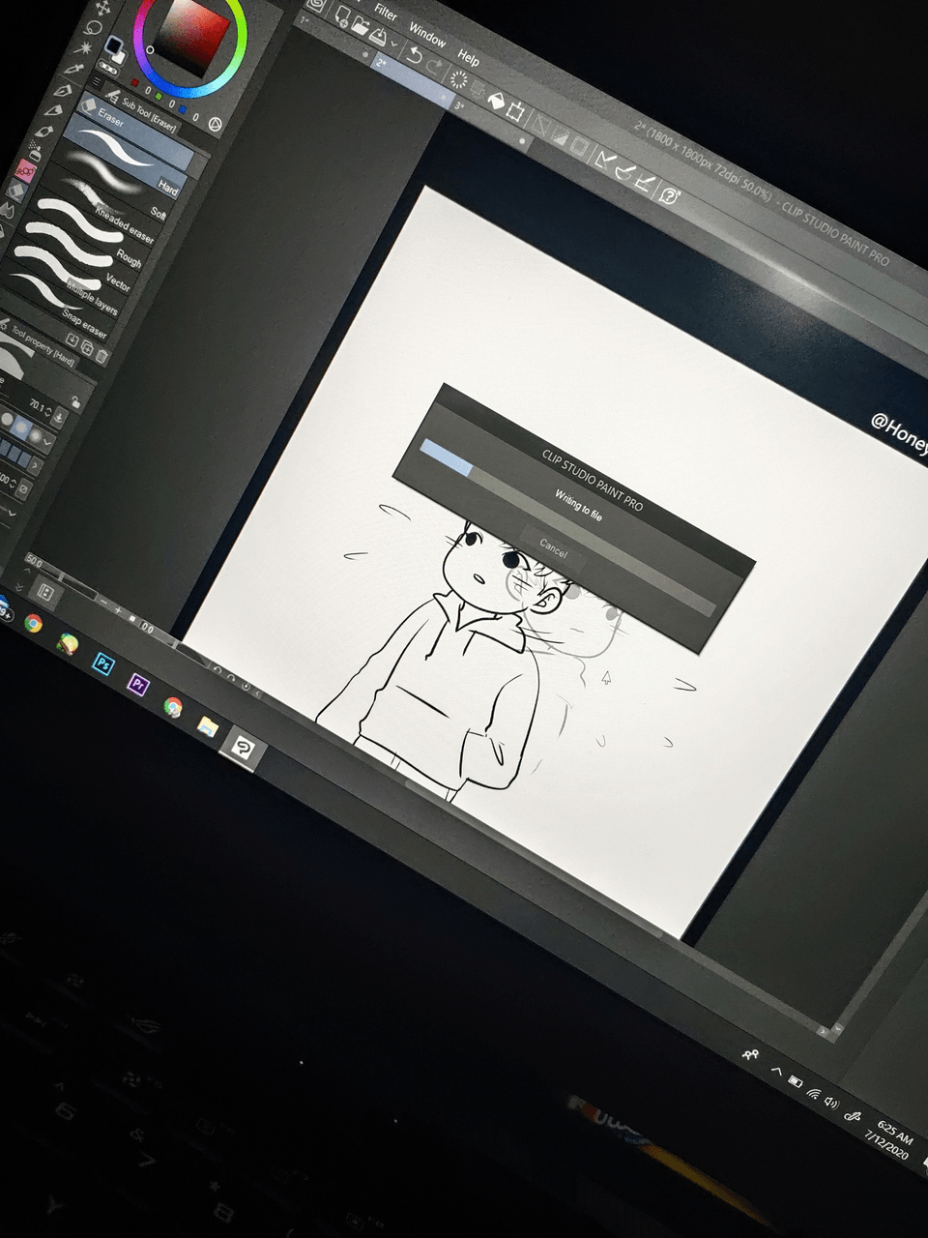Open the Sub Tool panel hamburger menu
The width and height of the screenshot is (928, 1238).
coord(97,81)
